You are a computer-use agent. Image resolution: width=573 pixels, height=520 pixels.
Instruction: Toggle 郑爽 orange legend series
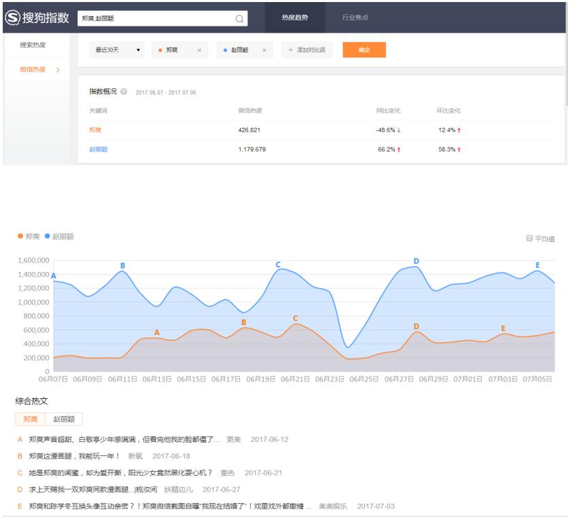[x=29, y=237]
